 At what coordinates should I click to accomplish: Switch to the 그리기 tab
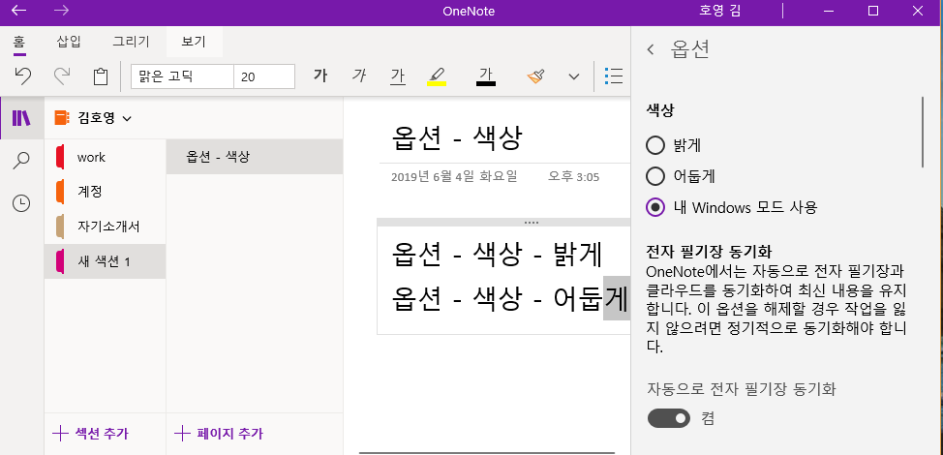pos(131,42)
